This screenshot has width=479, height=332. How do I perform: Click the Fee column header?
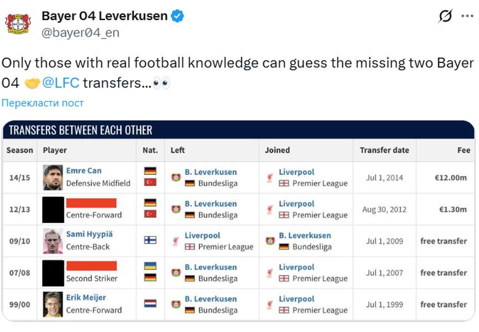click(463, 150)
